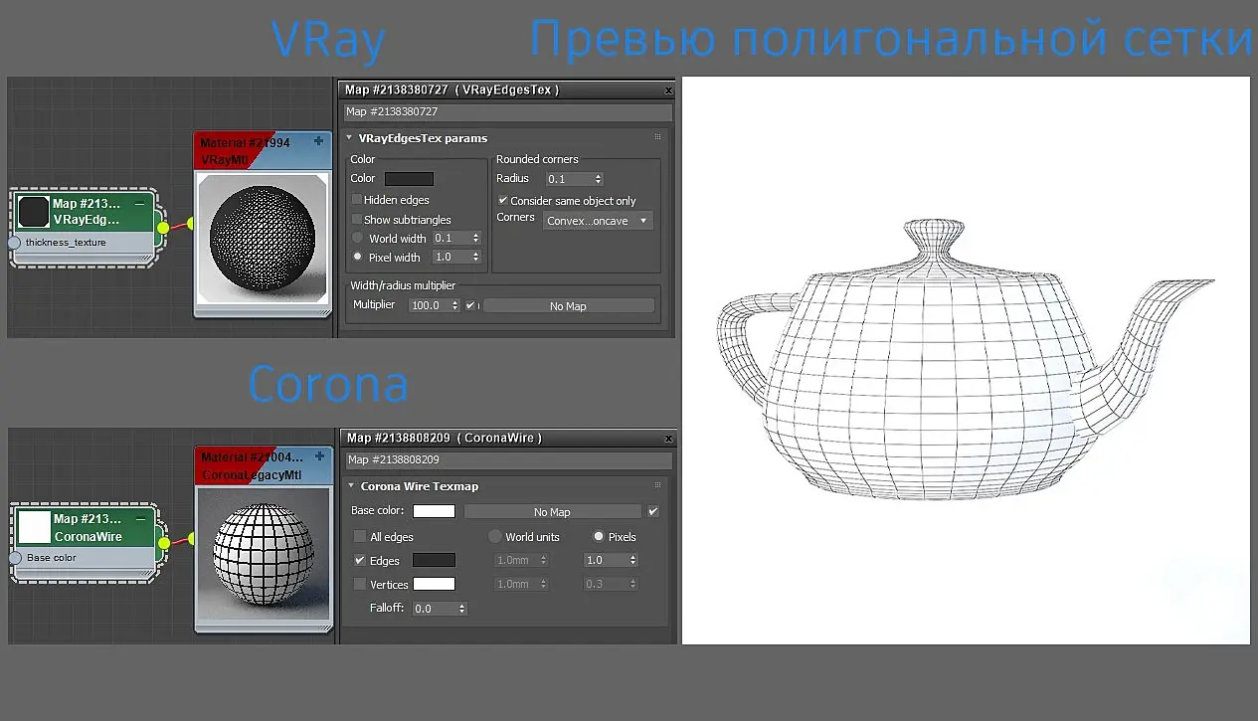
Task: Toggle the Multiplier map enable checkbox
Action: pos(470,305)
